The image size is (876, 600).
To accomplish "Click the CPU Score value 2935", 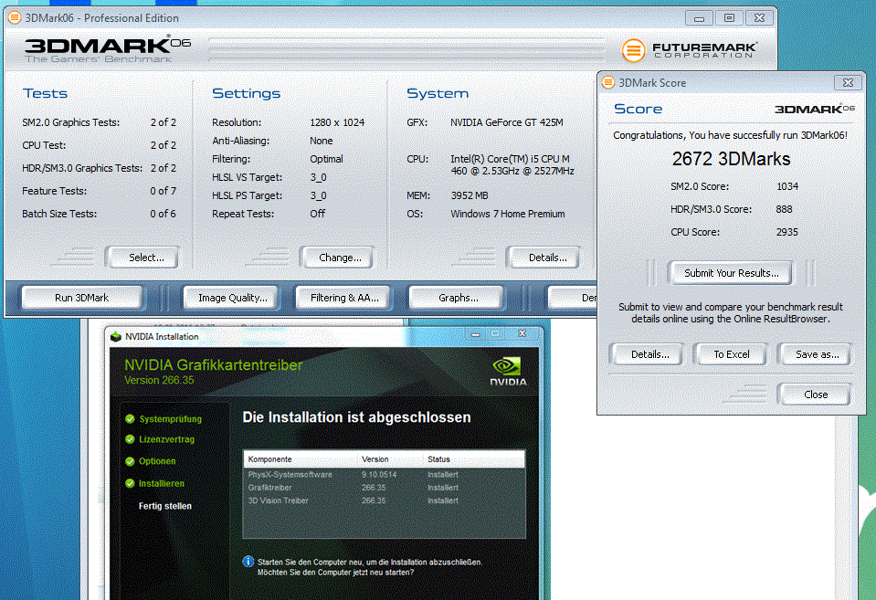I will (x=786, y=232).
